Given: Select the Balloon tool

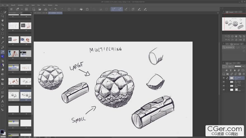Looking at the screenshot, I should click(x=3, y=106).
